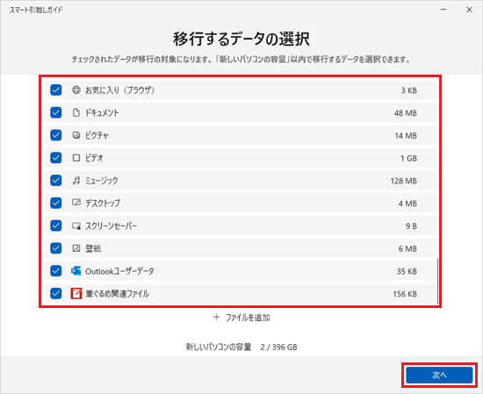Screen dimensions: 483x394
Task: Click the wallpaper icon beside 壁紙
Action: (x=76, y=248)
